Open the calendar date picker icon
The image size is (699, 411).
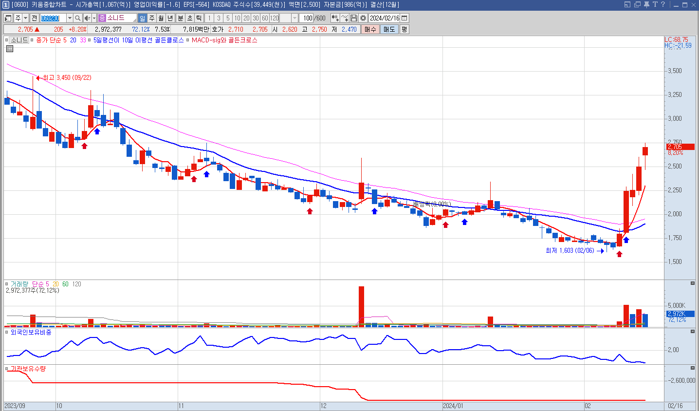point(405,18)
